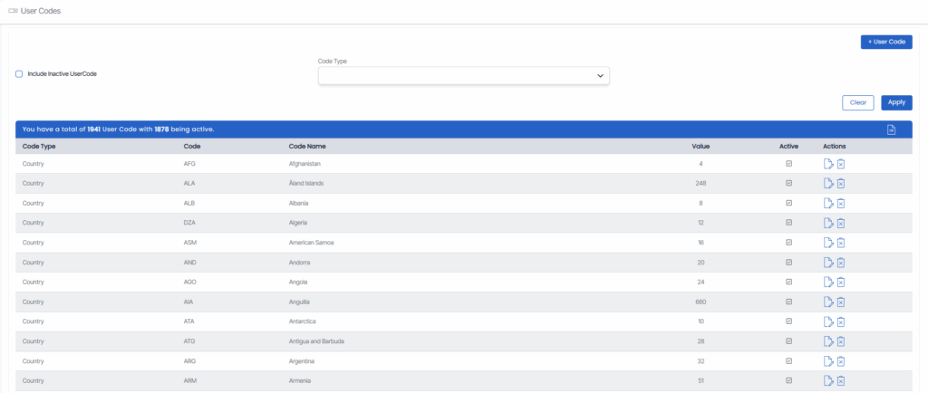This screenshot has height=393, width=928.
Task: Apply the selected filters
Action: tap(896, 102)
